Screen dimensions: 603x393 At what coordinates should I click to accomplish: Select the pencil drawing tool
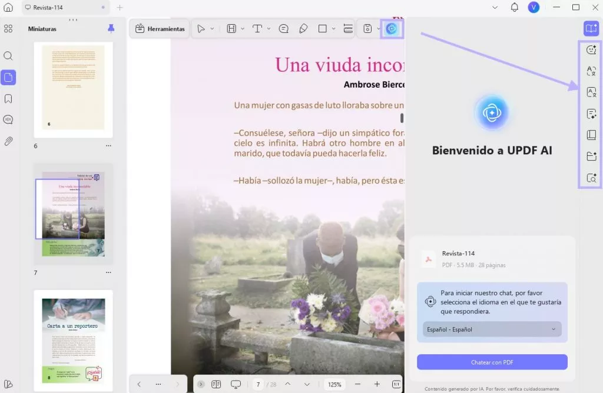[303, 29]
